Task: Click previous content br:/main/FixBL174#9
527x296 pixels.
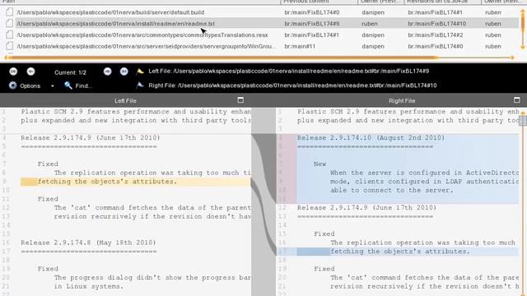Action: [311, 24]
